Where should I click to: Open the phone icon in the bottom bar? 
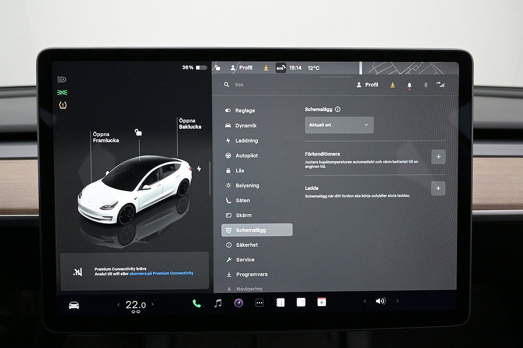197,301
